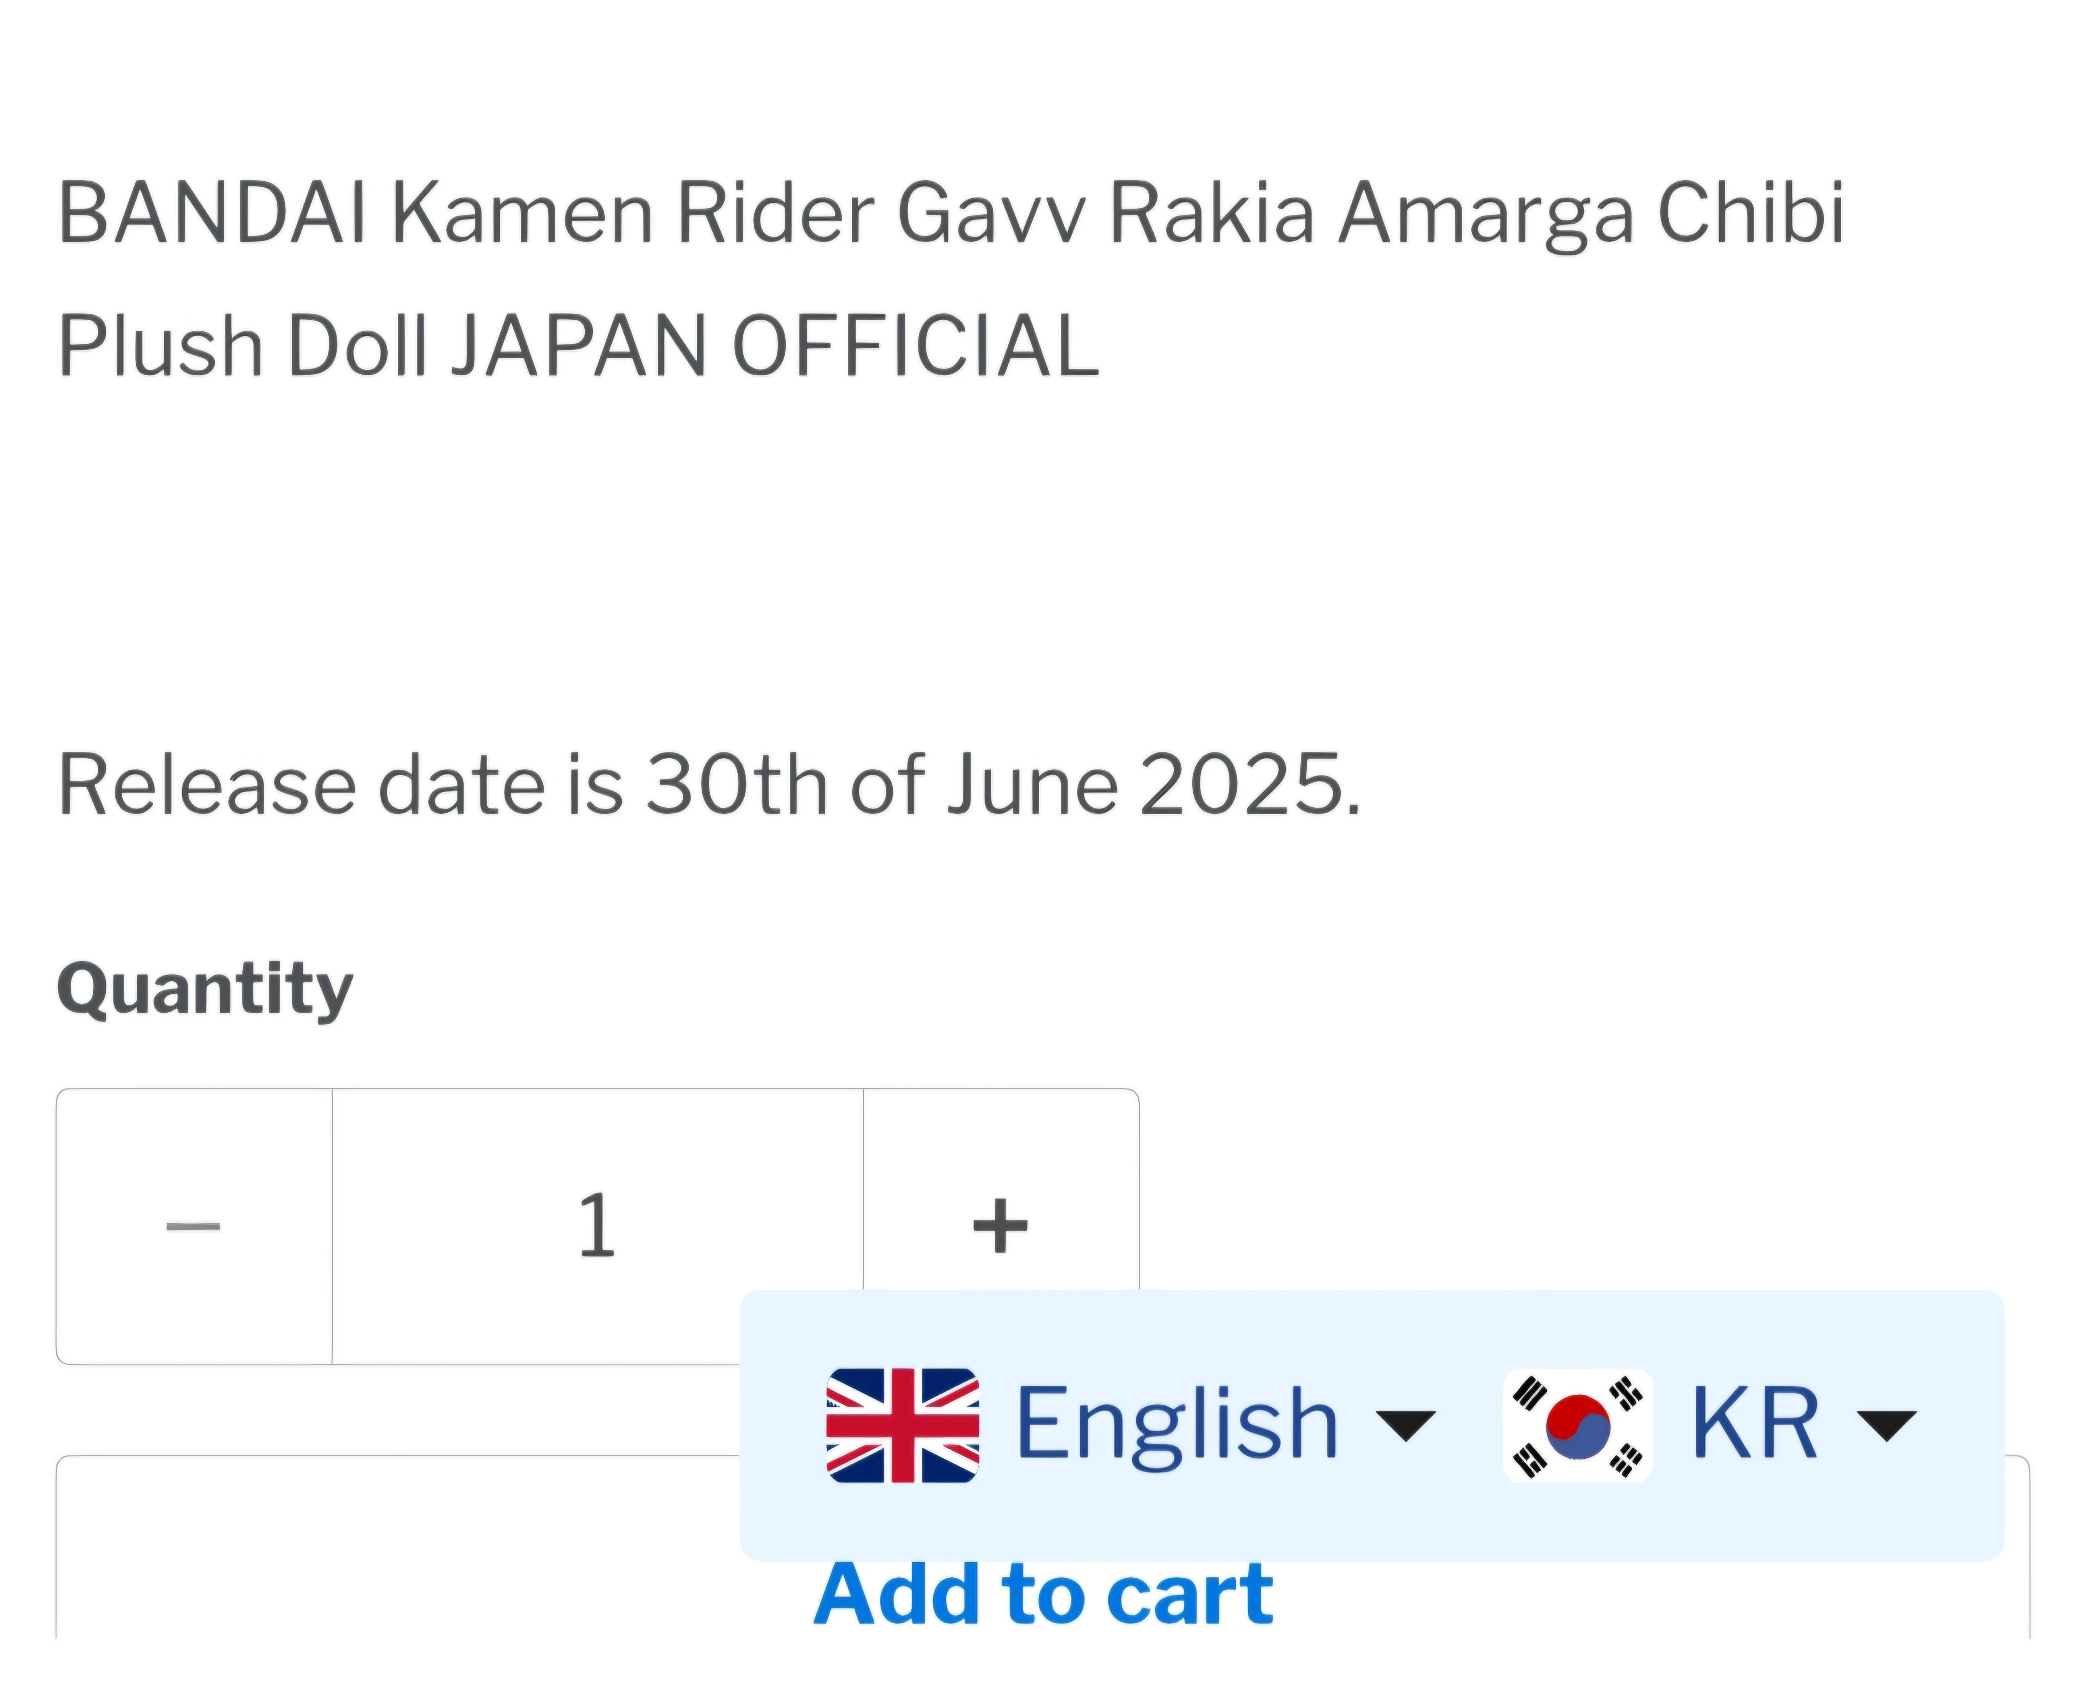Click the minus icon to decrease quantity
Image resolution: width=2086 pixels, height=1696 pixels.
[x=193, y=1225]
